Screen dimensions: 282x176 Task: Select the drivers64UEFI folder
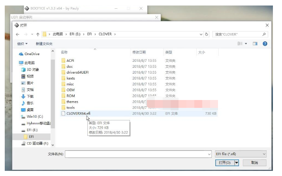tap(75, 72)
